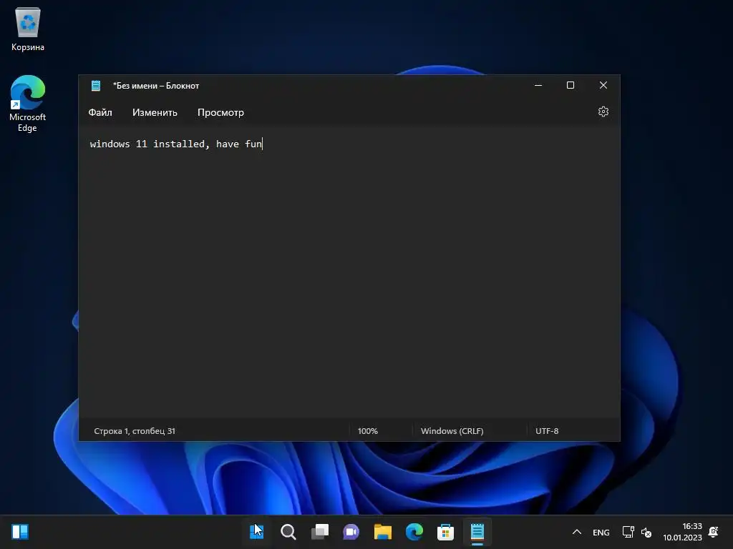Switch the ENG input language indicator
This screenshot has width=733, height=549.
[601, 532]
